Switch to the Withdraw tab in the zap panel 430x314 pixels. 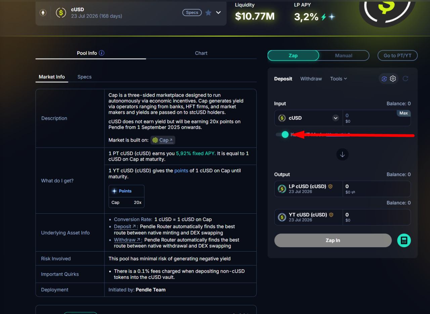[311, 78]
